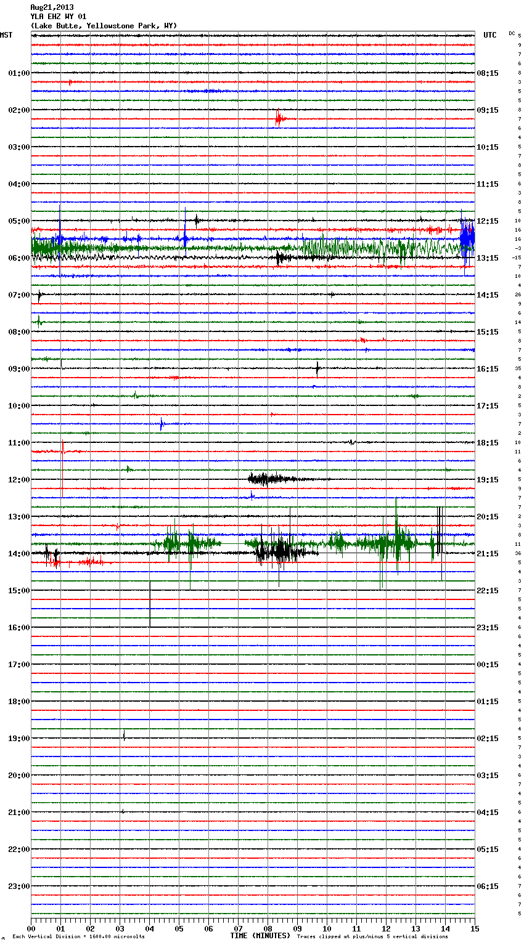This screenshot has width=524, height=945.
Task: Click the '13:15' UTC time label
Action: coord(488,258)
